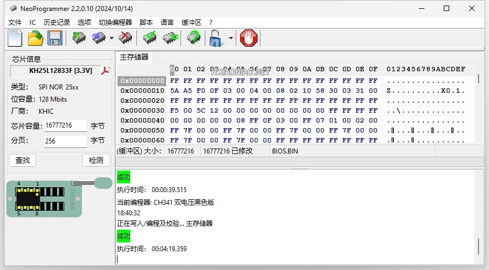Click the write chip icon
The height and width of the screenshot is (270, 489).
(x=99, y=38)
